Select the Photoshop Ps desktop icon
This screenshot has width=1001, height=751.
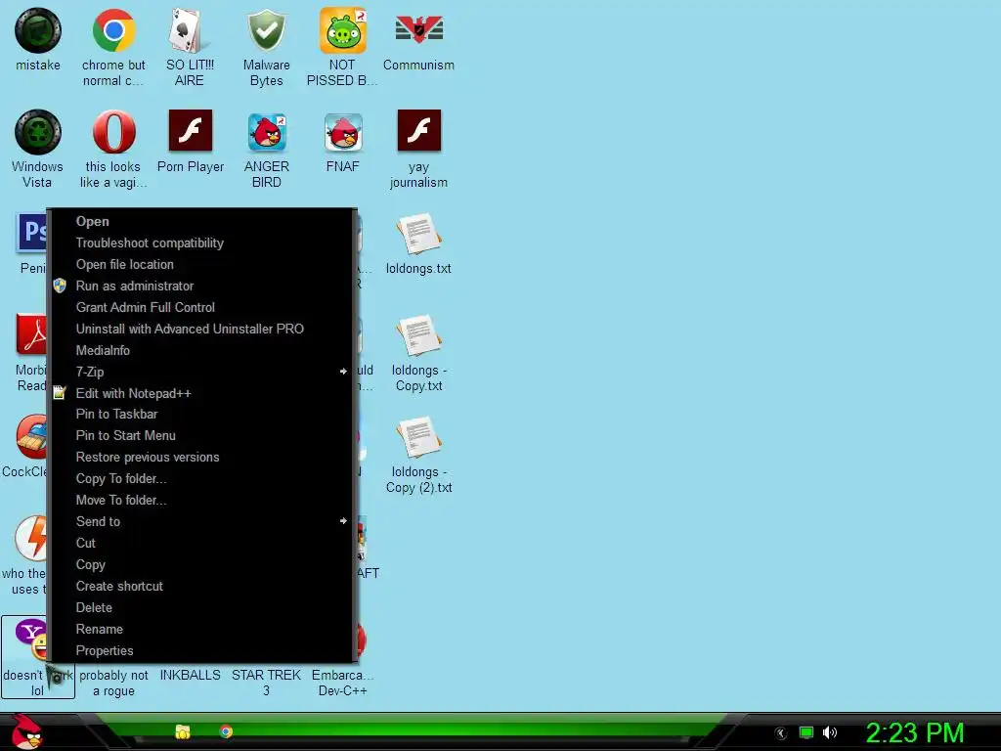click(30, 233)
